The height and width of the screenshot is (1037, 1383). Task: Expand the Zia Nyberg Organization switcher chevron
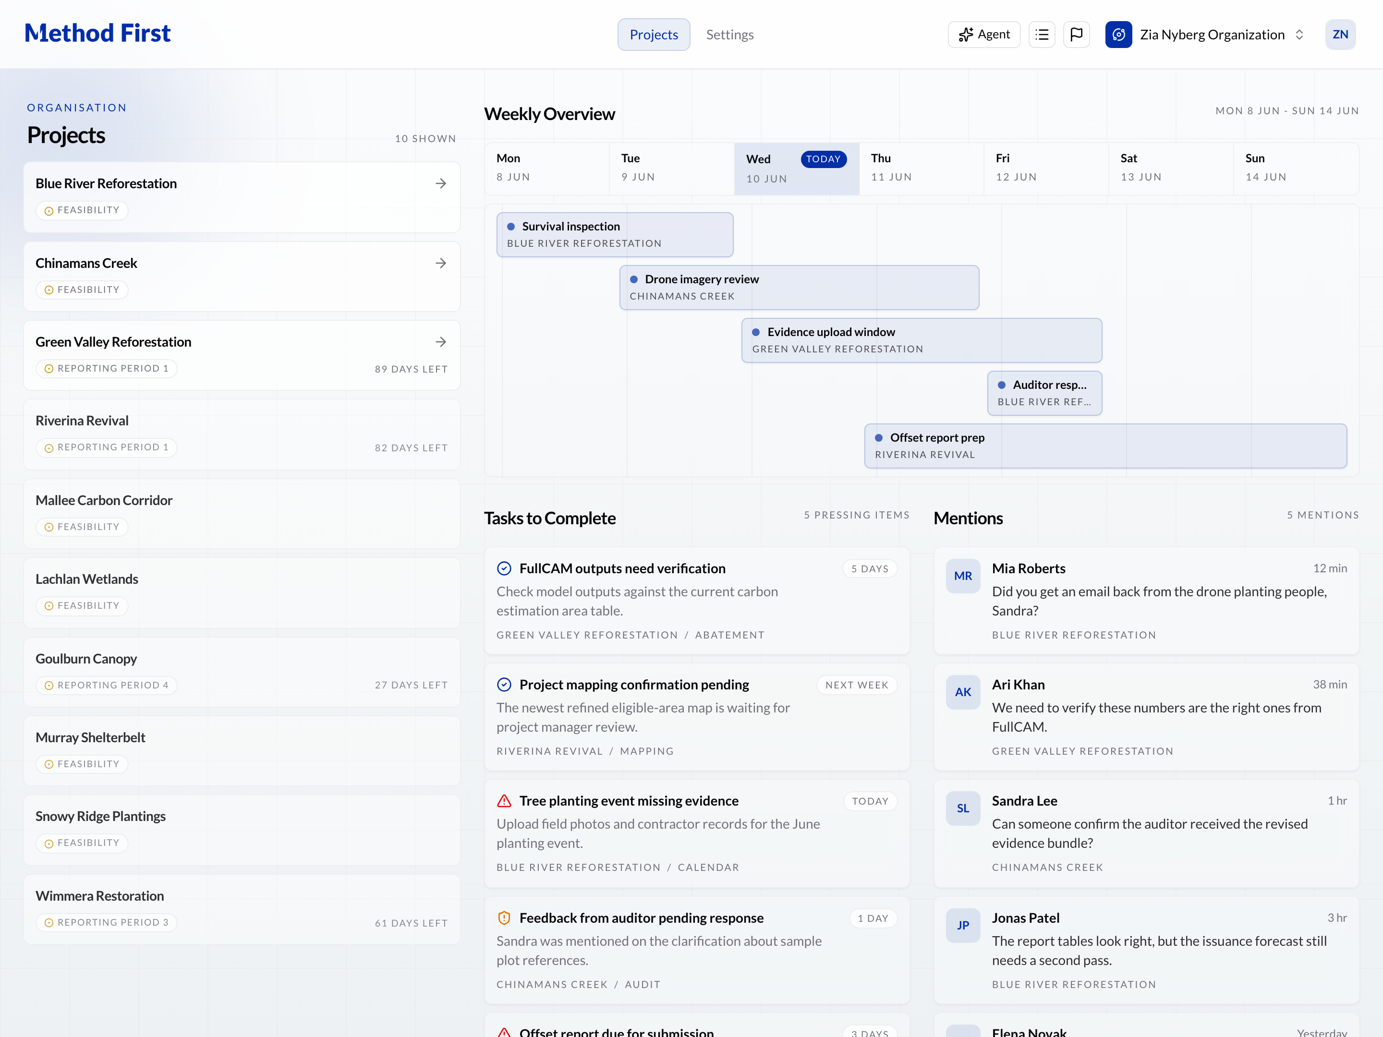coord(1299,35)
